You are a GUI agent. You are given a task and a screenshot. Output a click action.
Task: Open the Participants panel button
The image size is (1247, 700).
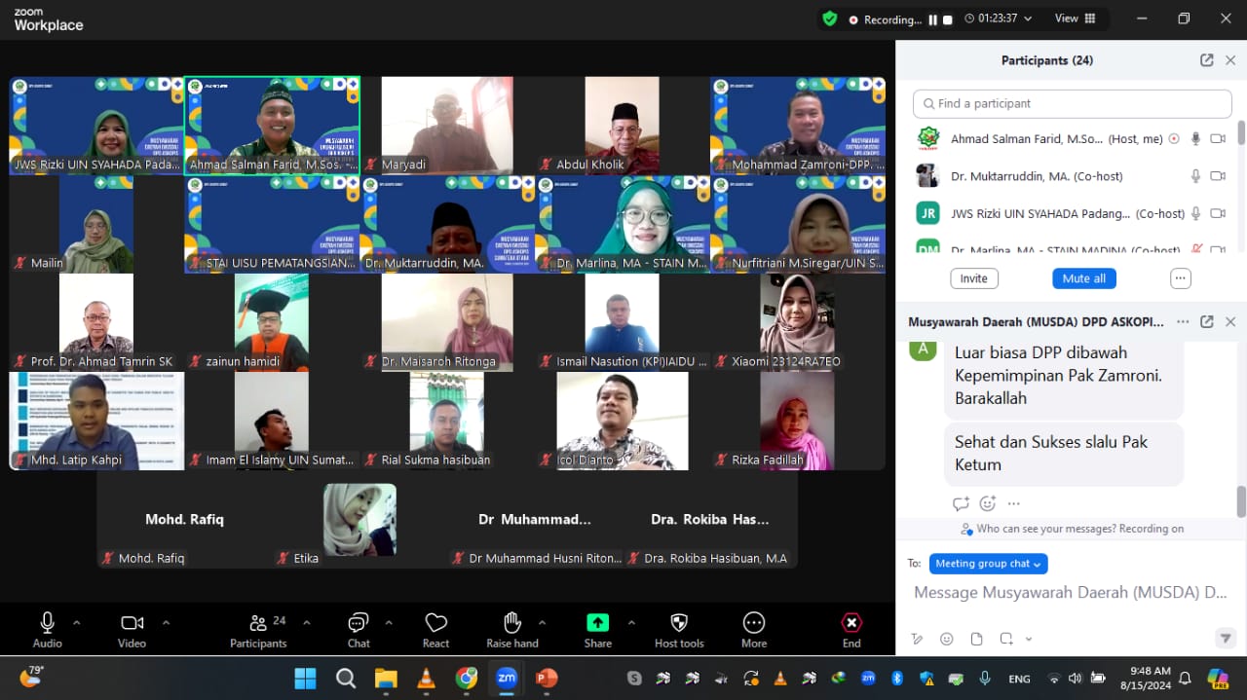(258, 630)
